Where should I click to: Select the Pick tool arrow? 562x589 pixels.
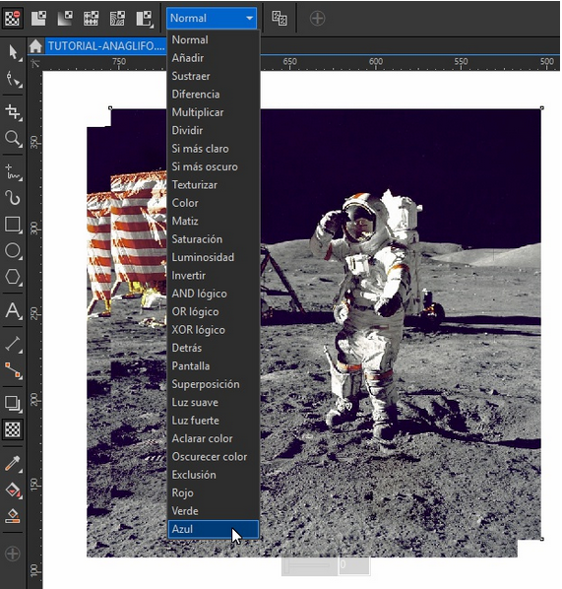tap(13, 52)
